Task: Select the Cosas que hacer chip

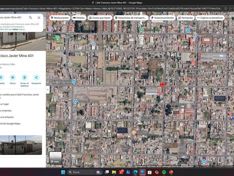Action: pyautogui.click(x=100, y=18)
